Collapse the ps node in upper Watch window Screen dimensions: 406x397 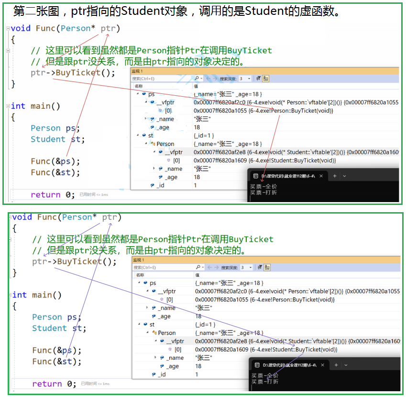(138, 94)
